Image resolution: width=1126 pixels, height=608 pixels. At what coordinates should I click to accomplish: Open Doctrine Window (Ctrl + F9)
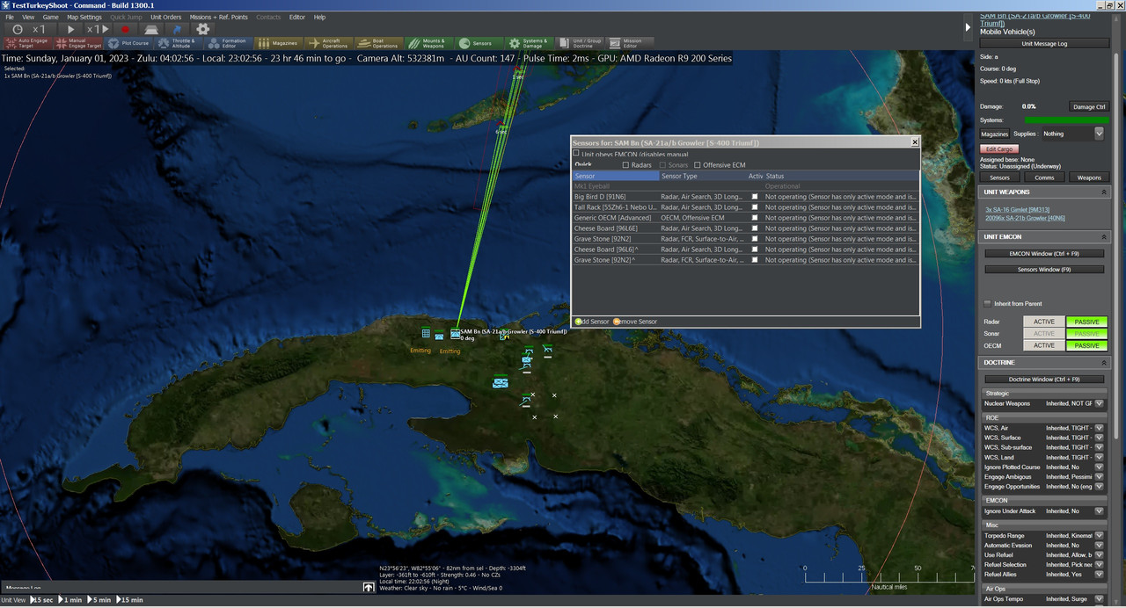coord(1044,379)
